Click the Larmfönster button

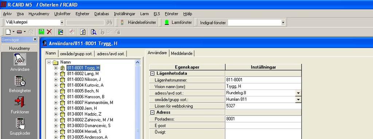[178, 23]
